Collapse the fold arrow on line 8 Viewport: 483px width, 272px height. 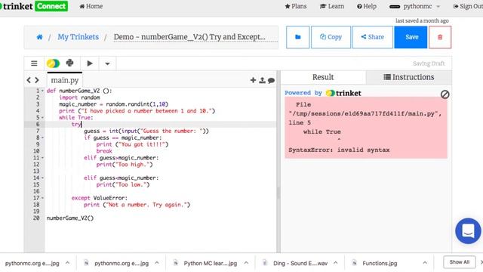pyautogui.click(x=42, y=138)
